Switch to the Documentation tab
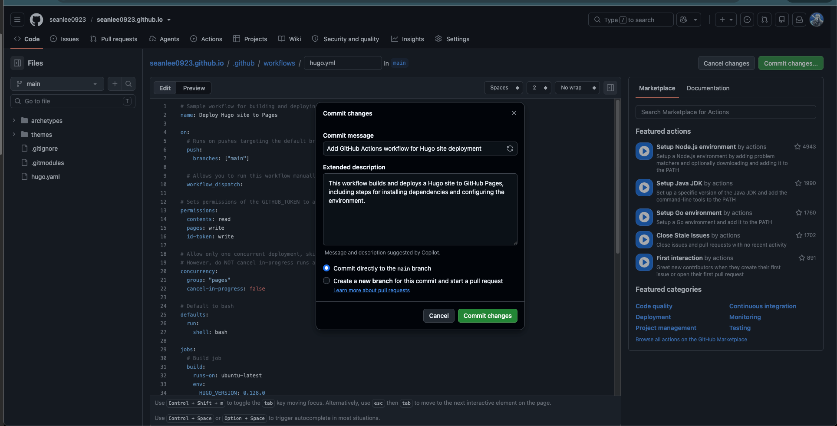 [x=708, y=88]
